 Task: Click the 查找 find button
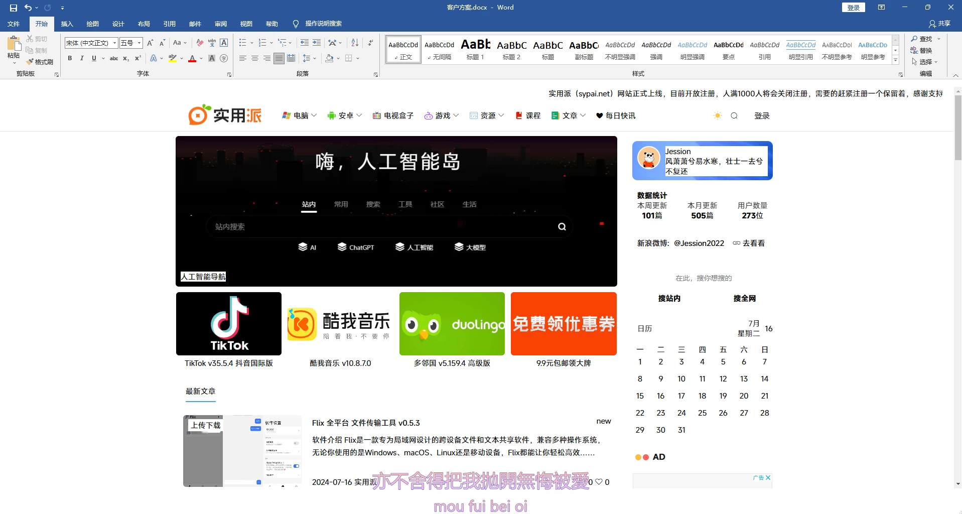click(x=922, y=39)
